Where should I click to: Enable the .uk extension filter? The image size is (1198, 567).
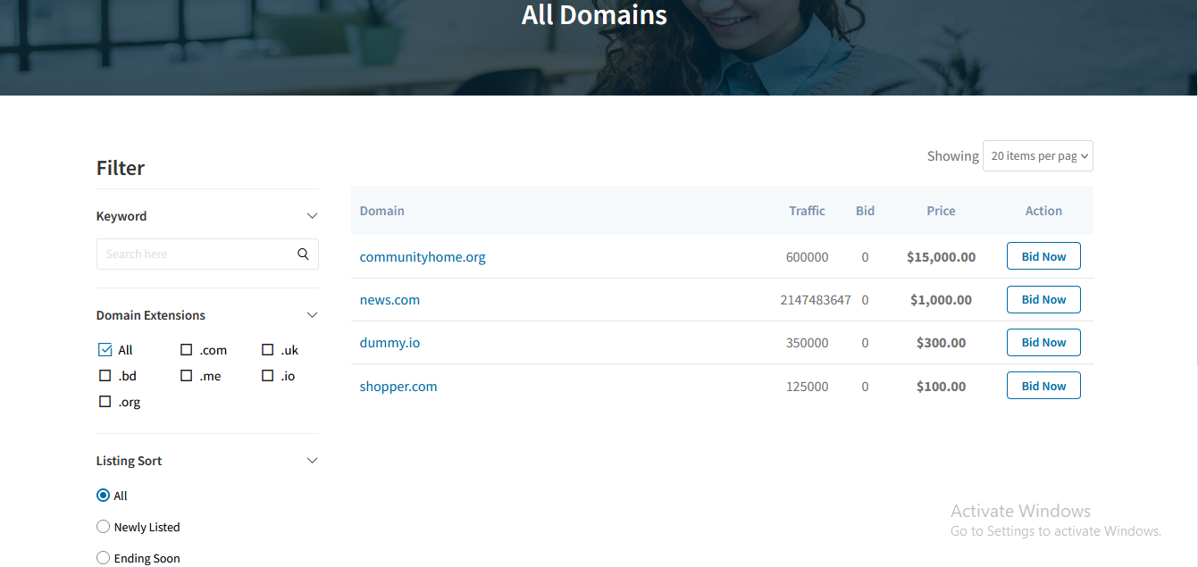(x=268, y=350)
